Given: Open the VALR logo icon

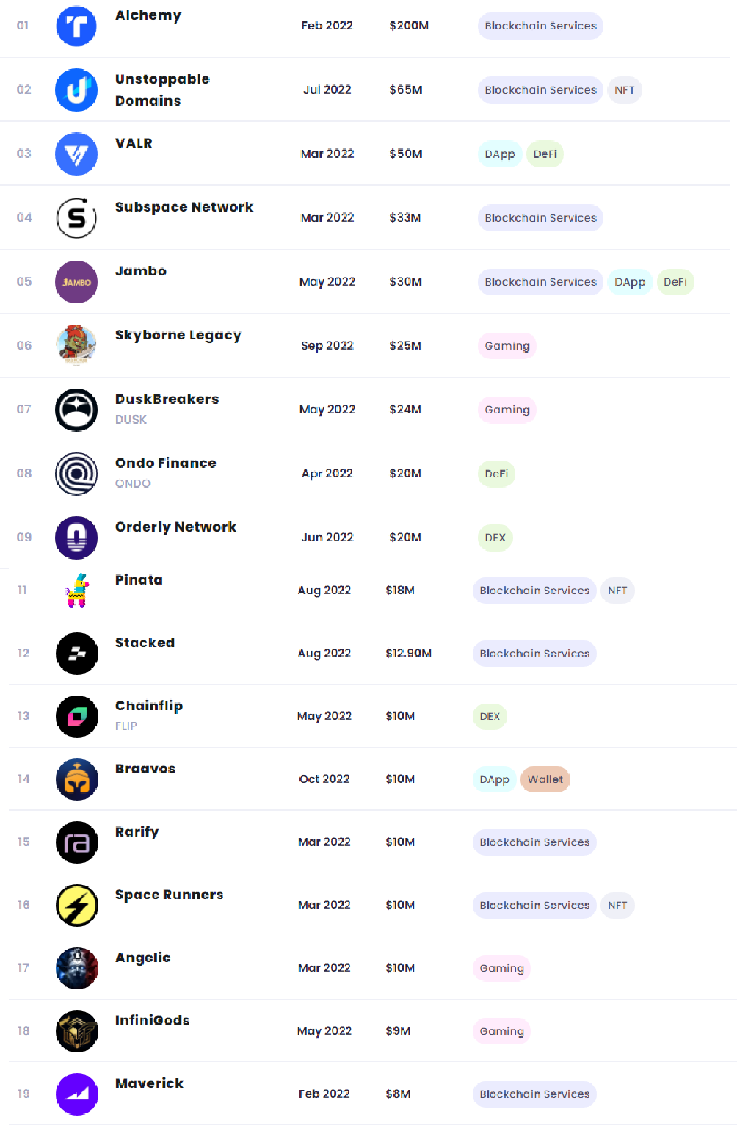Looking at the screenshot, I should click(76, 154).
